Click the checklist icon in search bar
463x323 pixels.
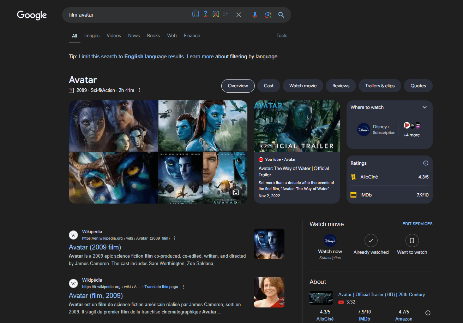(x=196, y=14)
